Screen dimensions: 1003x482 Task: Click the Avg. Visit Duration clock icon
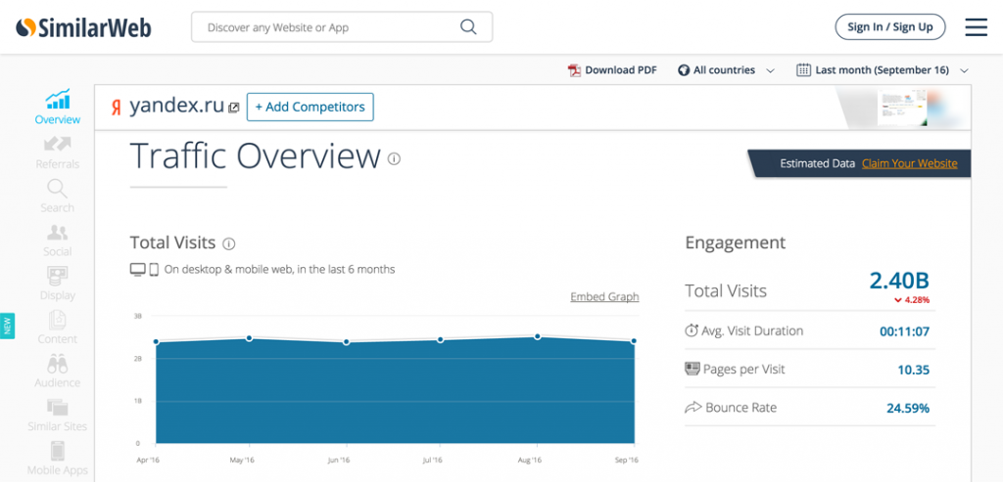click(692, 330)
